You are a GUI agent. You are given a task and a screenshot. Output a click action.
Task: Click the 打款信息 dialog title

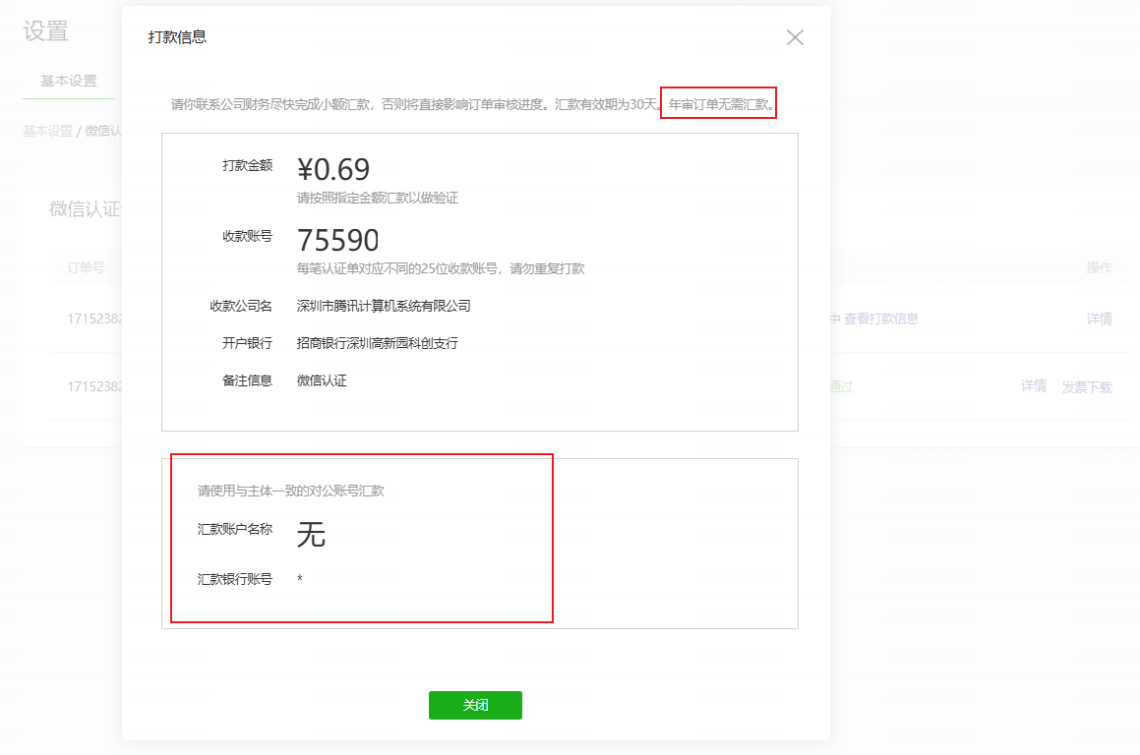(177, 37)
